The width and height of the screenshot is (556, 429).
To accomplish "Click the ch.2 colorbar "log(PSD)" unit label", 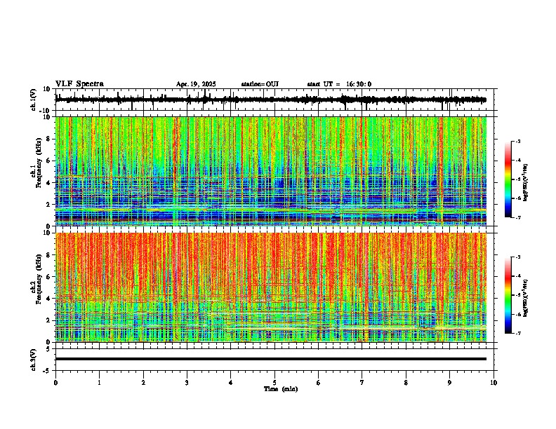I will pyautogui.click(x=526, y=298).
